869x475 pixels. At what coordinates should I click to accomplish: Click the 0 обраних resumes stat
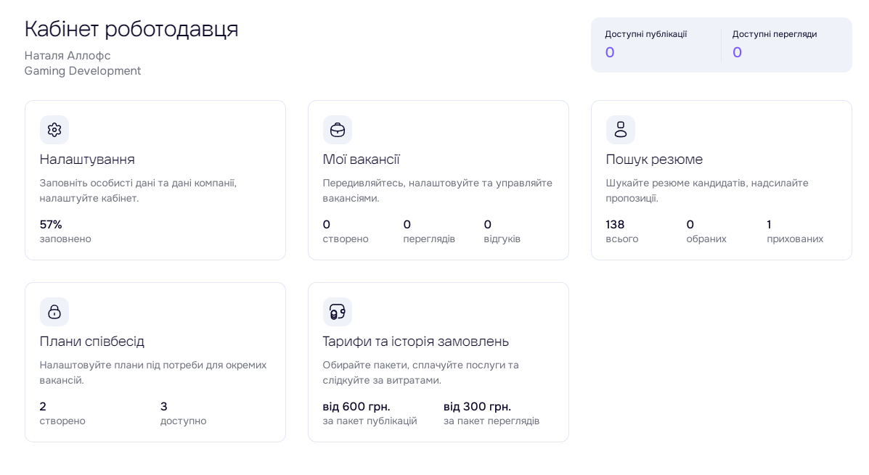(x=706, y=231)
